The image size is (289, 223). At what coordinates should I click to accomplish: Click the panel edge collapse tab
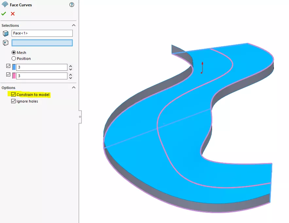(80, 117)
